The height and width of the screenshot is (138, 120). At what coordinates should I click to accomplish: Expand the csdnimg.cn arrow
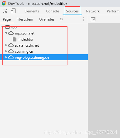[x=6, y=51]
